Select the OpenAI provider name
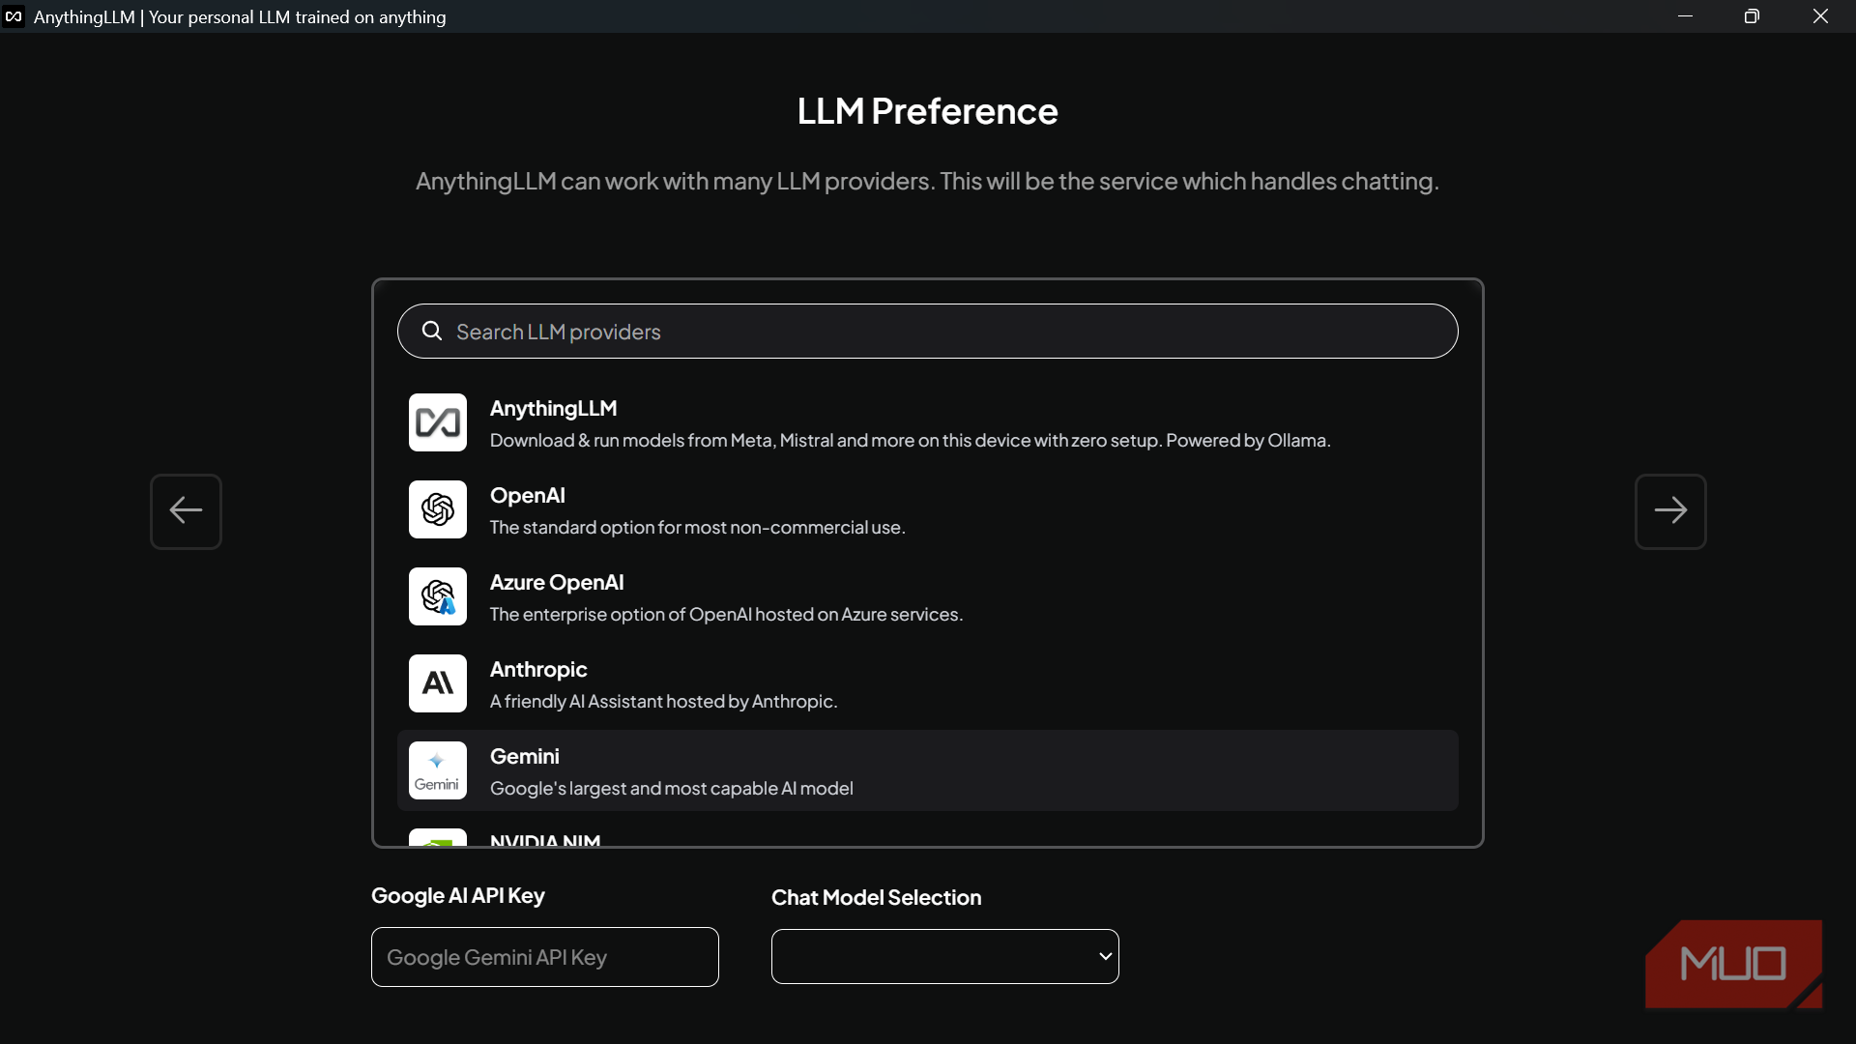The height and width of the screenshot is (1044, 1856). pyautogui.click(x=528, y=496)
